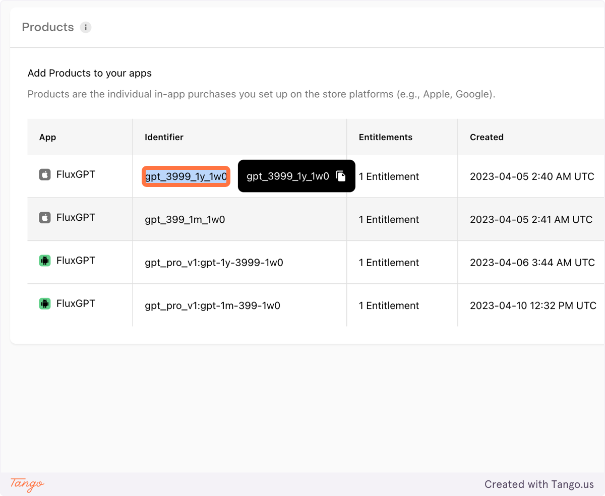Open product gpt_pro_v1:gpt-1m-399-1w0

pyautogui.click(x=212, y=305)
